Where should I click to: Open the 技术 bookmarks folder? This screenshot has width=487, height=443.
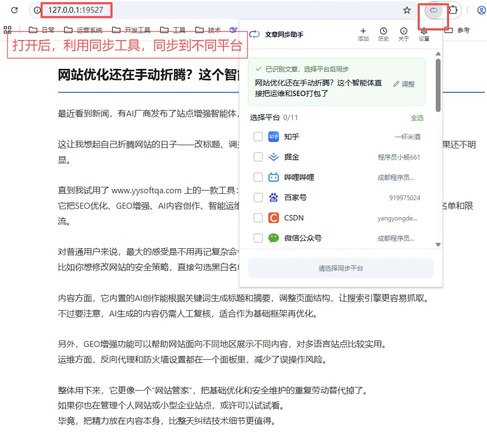(x=208, y=30)
